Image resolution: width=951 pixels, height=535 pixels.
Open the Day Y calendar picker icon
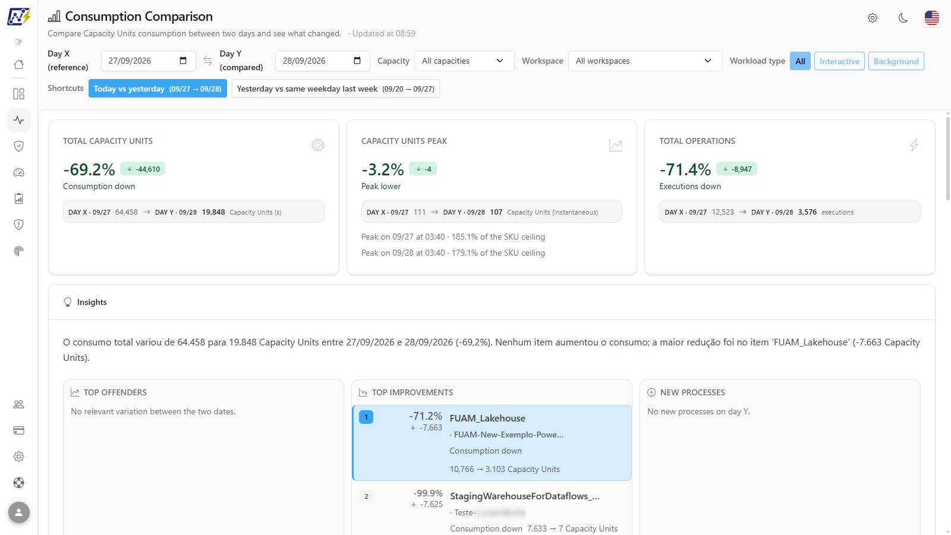click(357, 61)
